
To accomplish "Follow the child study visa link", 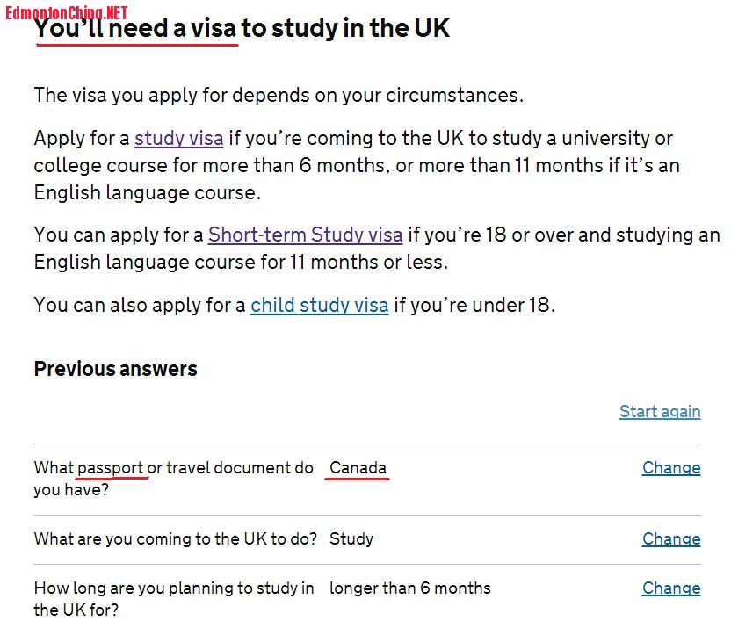I will coord(319,306).
